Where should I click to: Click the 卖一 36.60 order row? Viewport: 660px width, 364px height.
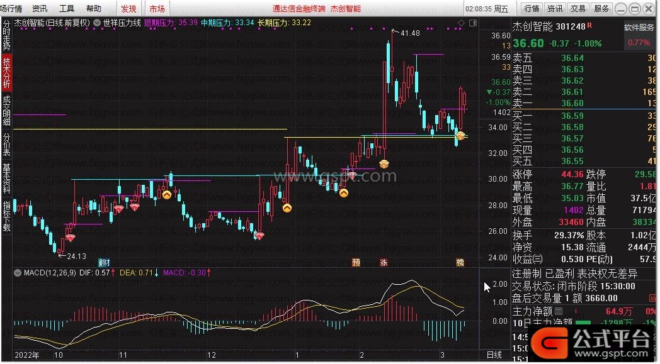(x=584, y=103)
